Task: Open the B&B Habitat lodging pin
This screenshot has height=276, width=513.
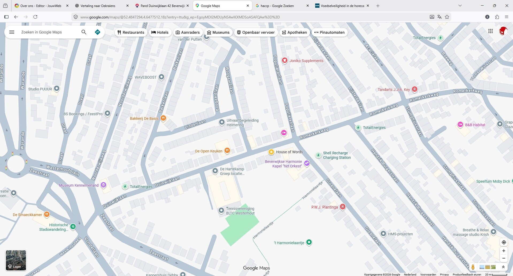Action: [x=460, y=125]
